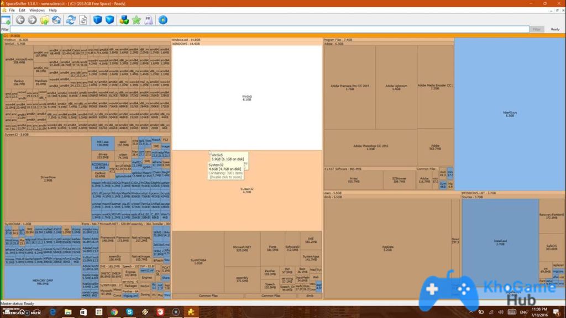Click the first blue cube icon
Image resolution: width=566 pixels, height=318 pixels.
[97, 20]
